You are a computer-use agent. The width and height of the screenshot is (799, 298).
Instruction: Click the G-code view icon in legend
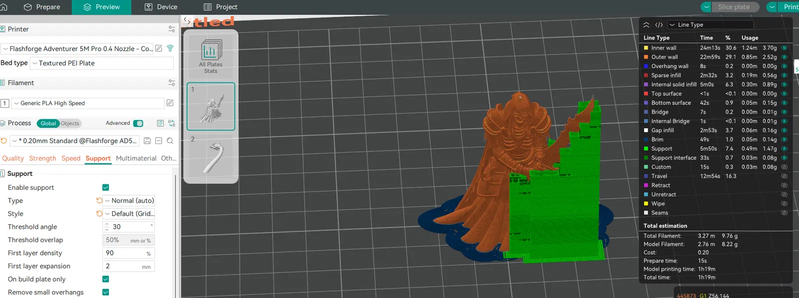coord(659,24)
